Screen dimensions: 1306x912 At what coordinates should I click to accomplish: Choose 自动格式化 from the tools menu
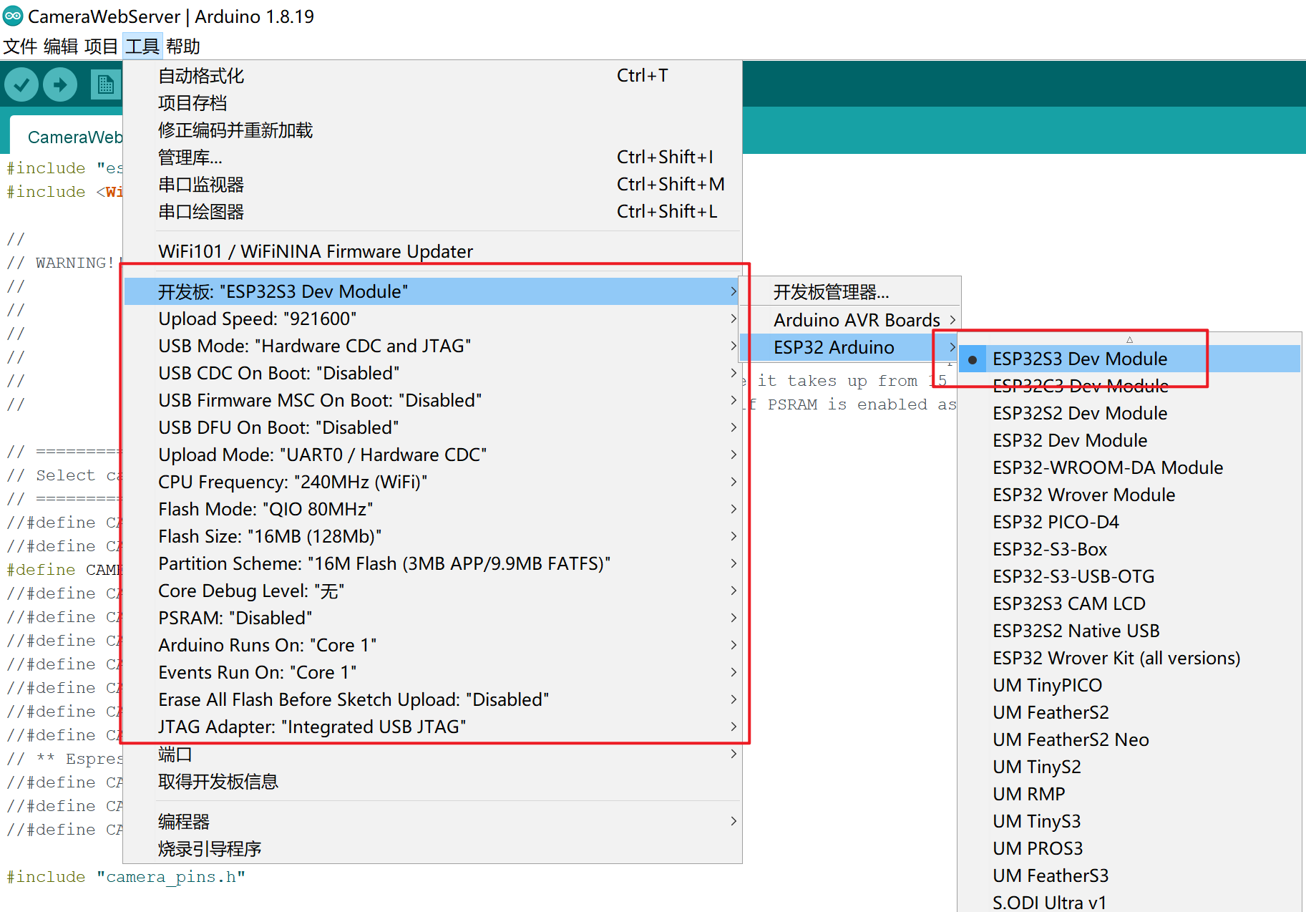pos(432,75)
